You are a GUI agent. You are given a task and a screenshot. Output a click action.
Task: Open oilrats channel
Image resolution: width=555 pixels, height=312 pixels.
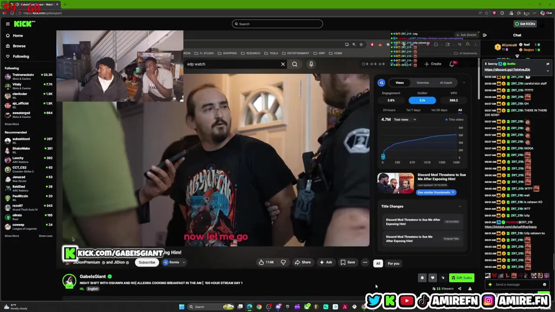click(28, 217)
